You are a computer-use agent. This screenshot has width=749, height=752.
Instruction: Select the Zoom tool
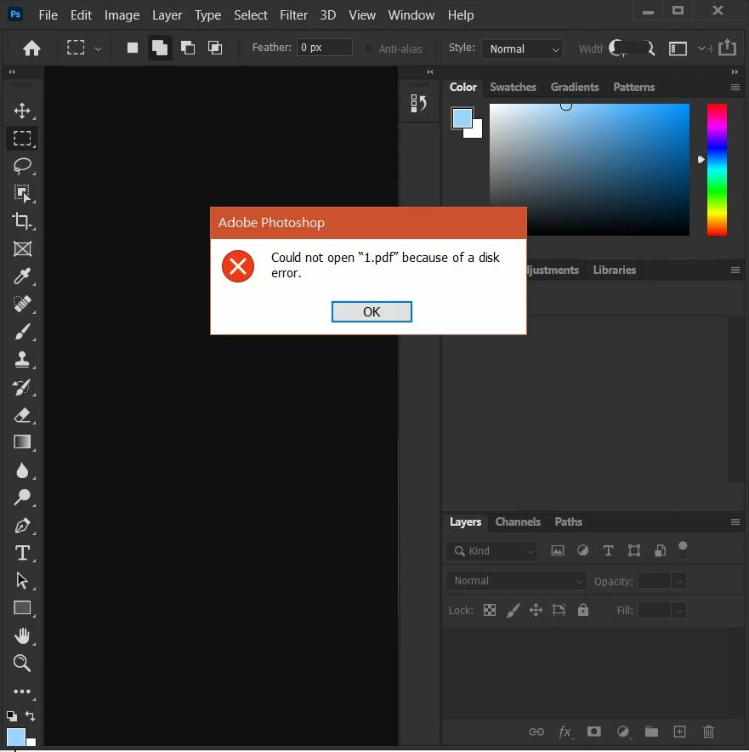click(22, 664)
